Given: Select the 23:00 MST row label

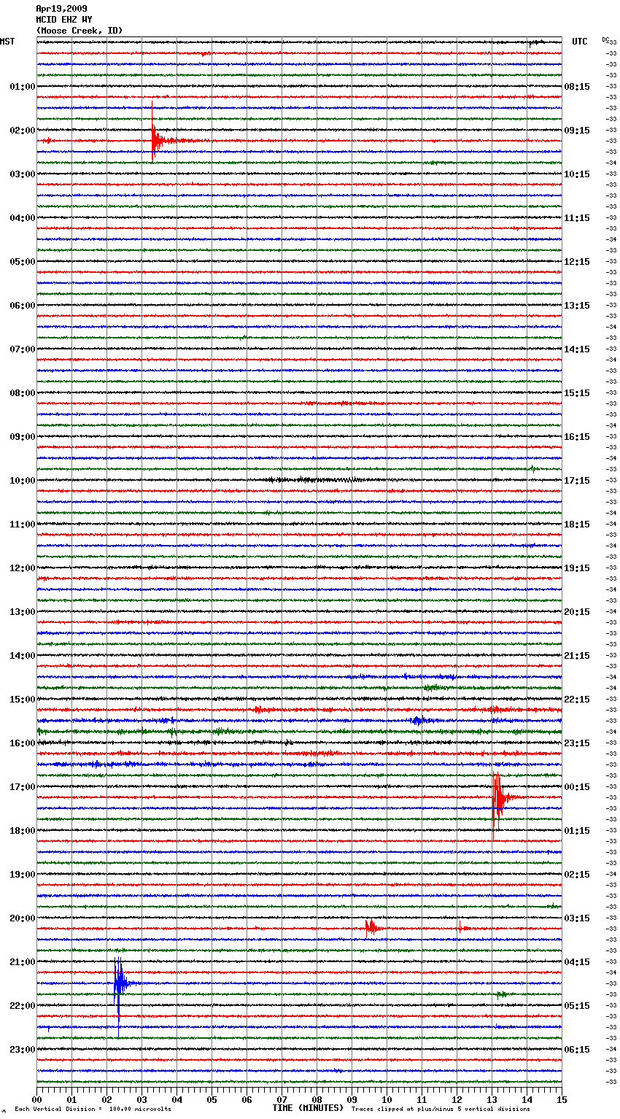Looking at the screenshot, I should [23, 1050].
